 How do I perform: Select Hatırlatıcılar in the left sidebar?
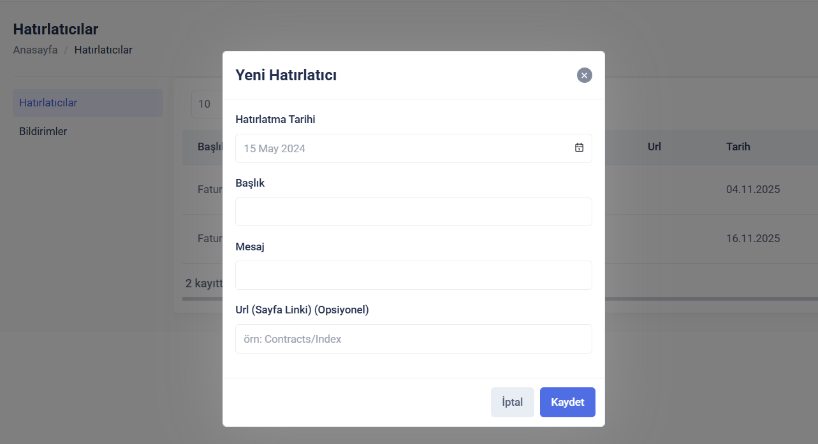click(x=87, y=103)
